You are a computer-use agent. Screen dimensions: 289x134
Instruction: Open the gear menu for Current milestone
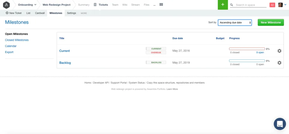279,51
